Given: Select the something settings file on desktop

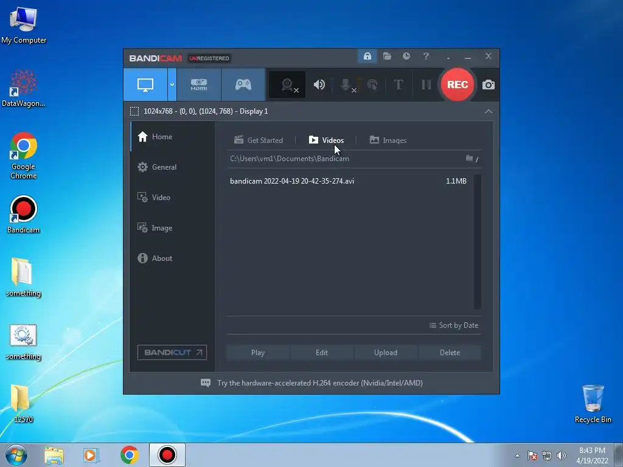Looking at the screenshot, I should [24, 342].
